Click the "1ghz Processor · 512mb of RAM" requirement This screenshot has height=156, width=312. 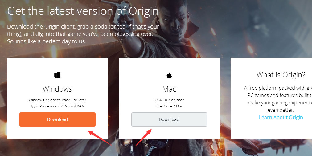[x=57, y=106]
